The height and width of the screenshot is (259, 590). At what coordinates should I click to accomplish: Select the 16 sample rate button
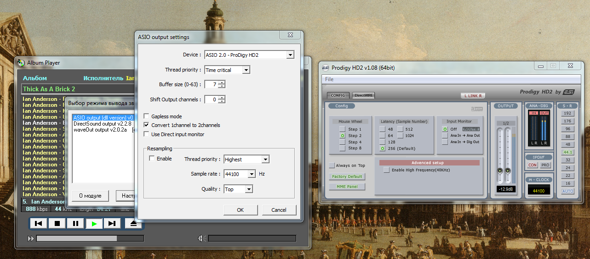tap(567, 183)
